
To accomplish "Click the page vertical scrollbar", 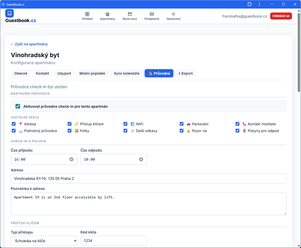I will coord(299,52).
